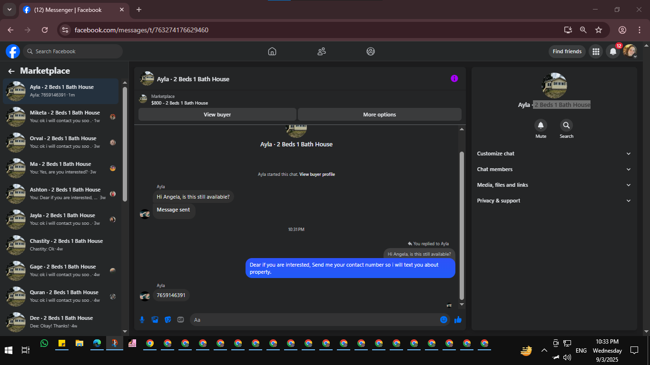
Task: Open the Gage conversation
Action: [x=61, y=270]
